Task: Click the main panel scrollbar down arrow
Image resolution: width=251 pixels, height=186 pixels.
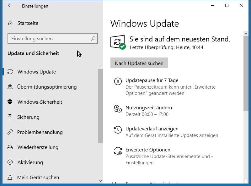Action: click(x=246, y=181)
